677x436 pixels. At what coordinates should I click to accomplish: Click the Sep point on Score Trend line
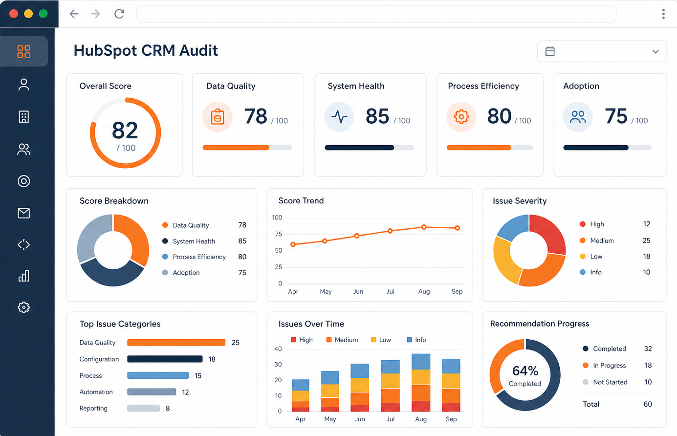(x=458, y=228)
